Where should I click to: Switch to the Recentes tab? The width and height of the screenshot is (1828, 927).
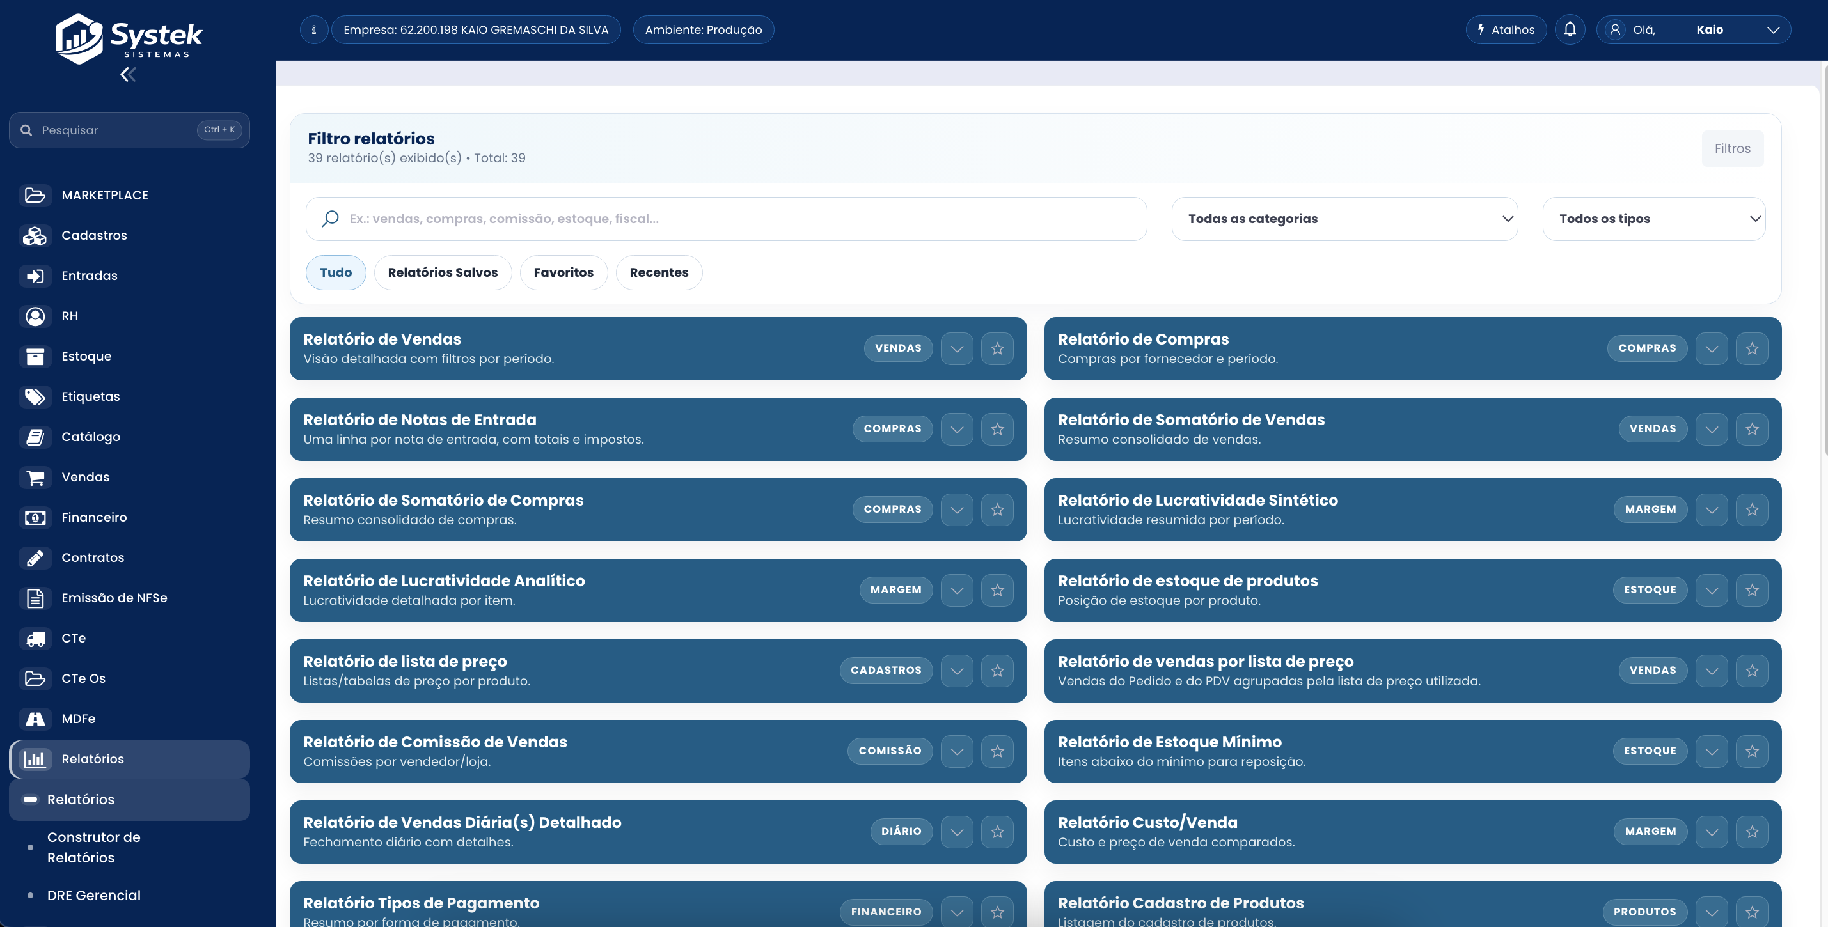(659, 272)
